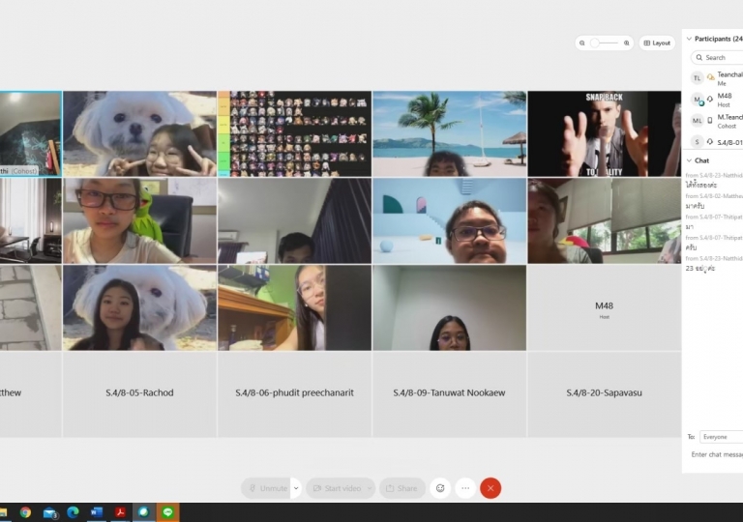Select video tile of girl with white dog making peace signs
Image resolution: width=743 pixels, height=522 pixels.
click(x=139, y=133)
